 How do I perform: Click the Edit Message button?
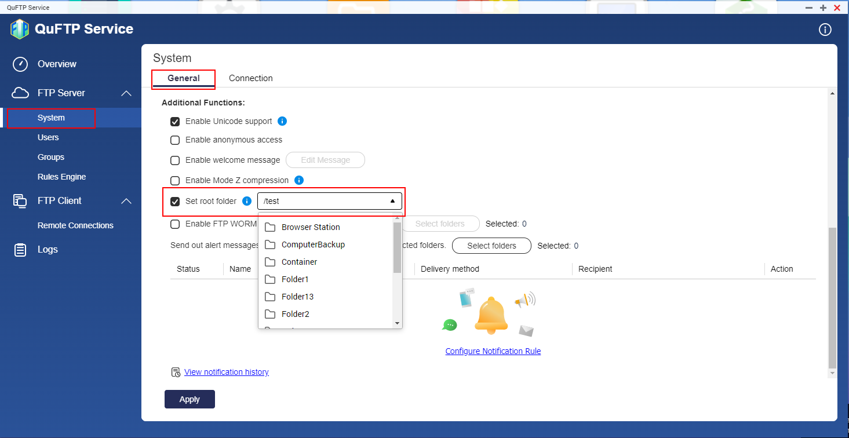click(x=326, y=160)
